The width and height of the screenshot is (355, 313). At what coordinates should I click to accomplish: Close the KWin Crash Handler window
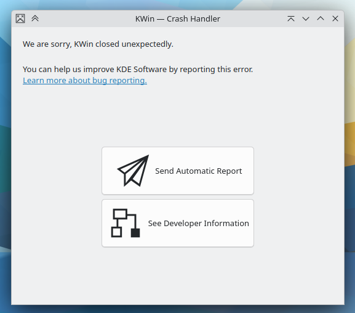pyautogui.click(x=335, y=18)
